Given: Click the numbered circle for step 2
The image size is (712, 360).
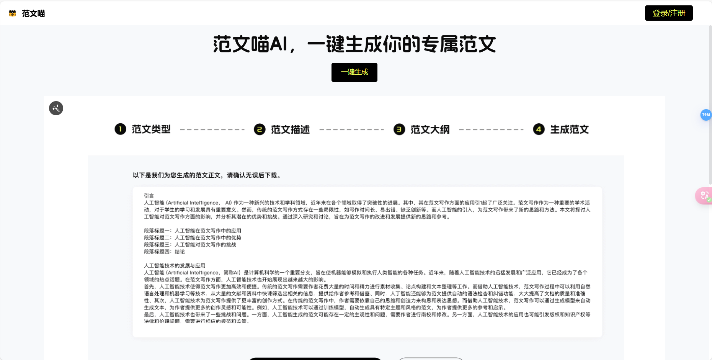Looking at the screenshot, I should (x=260, y=129).
